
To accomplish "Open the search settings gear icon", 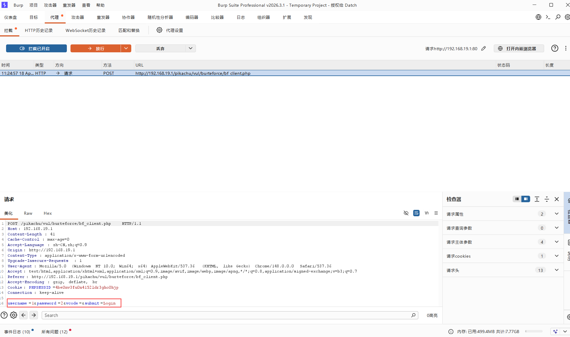I will coord(14,315).
